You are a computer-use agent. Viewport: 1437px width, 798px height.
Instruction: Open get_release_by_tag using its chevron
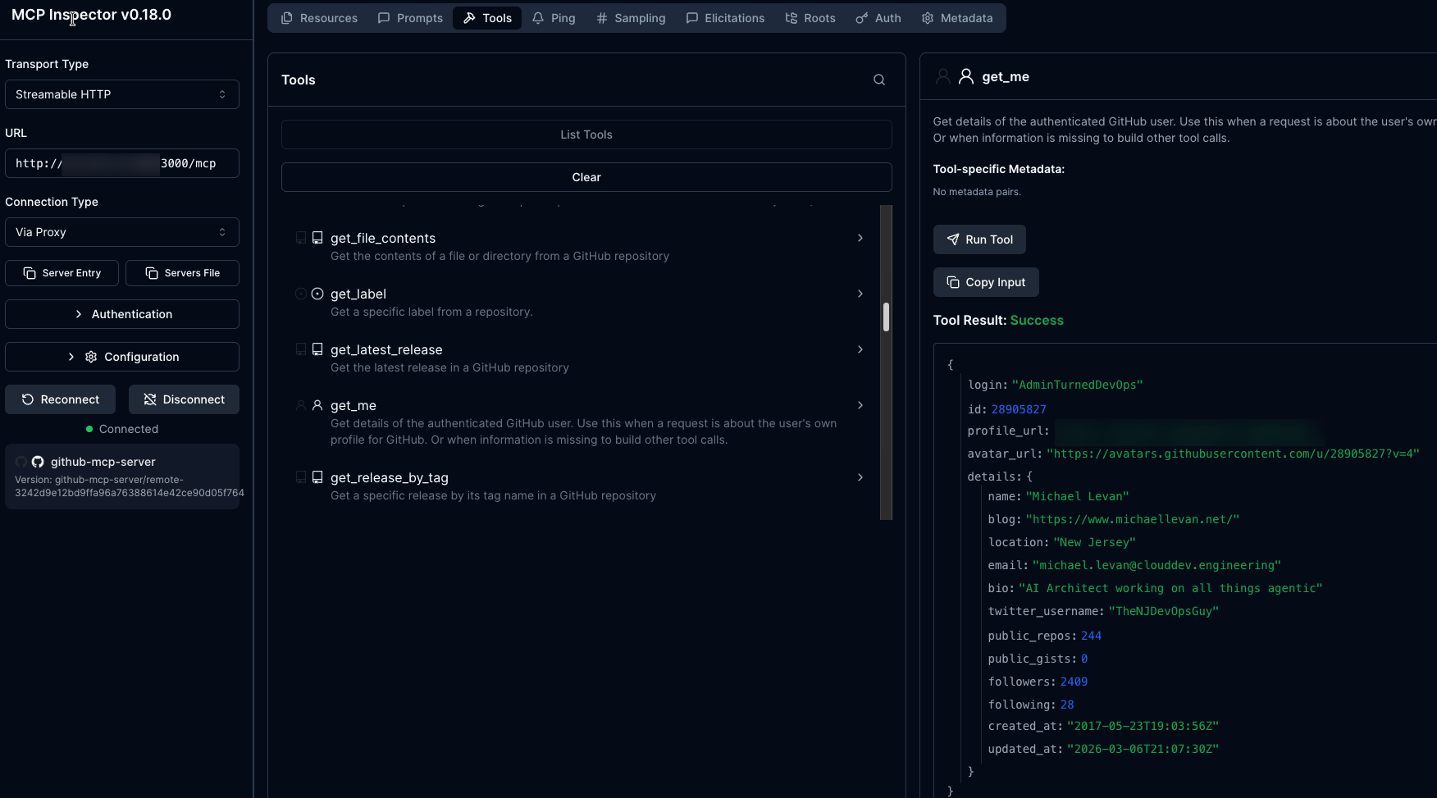pos(860,477)
